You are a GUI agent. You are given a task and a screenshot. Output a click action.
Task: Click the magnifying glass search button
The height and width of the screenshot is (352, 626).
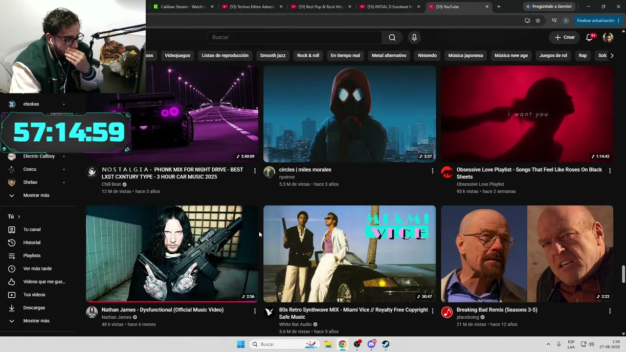392,38
